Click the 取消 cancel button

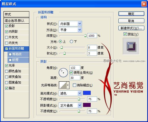(131, 21)
